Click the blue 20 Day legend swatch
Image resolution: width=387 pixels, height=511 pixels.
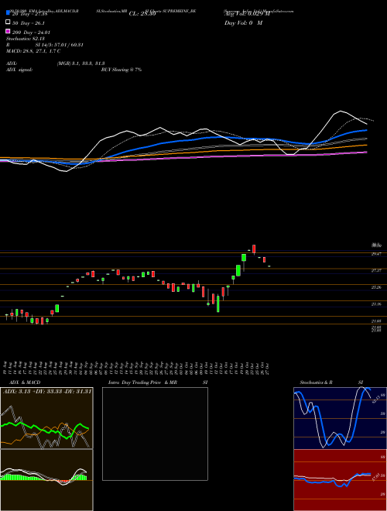tap(8, 13)
